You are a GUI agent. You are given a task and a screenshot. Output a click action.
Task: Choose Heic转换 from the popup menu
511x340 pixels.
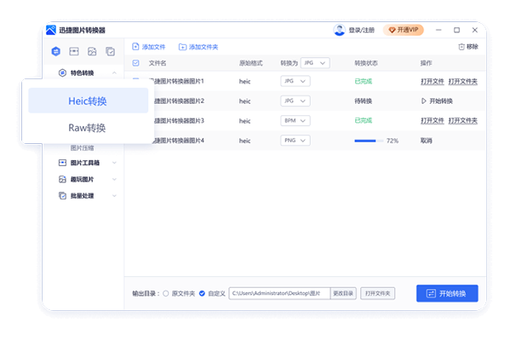click(x=88, y=101)
